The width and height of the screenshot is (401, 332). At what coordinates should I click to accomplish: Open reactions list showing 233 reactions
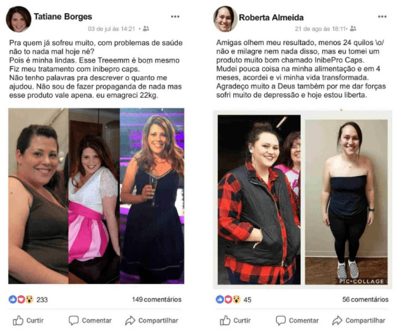pyautogui.click(x=28, y=299)
